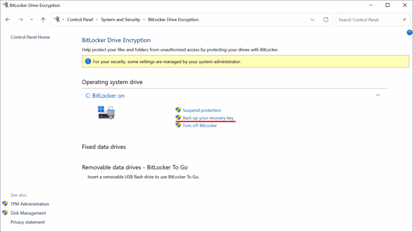The width and height of the screenshot is (413, 232).
Task: Click the shield icon beside TPM Administration
Action: tap(5, 204)
